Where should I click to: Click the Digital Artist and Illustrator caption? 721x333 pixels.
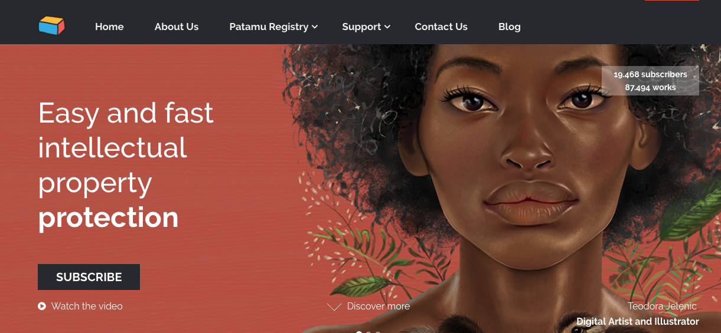[x=638, y=322]
